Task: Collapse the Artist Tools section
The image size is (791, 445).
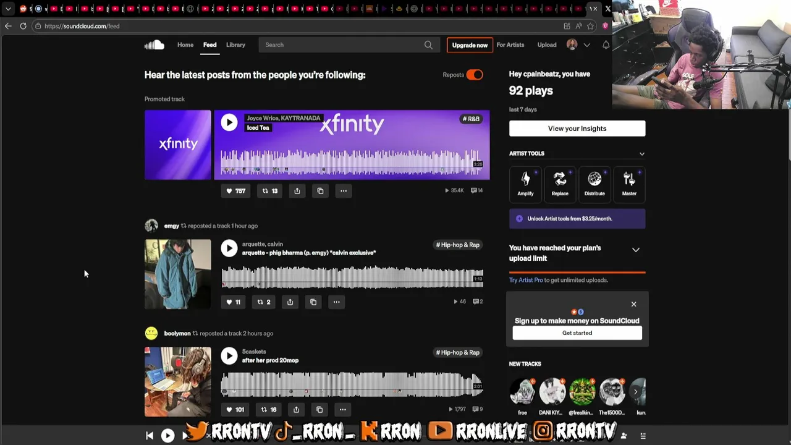Action: coord(641,154)
